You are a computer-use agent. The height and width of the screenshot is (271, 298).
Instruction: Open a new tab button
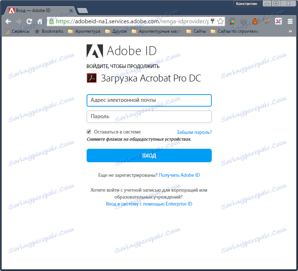[x=83, y=11]
